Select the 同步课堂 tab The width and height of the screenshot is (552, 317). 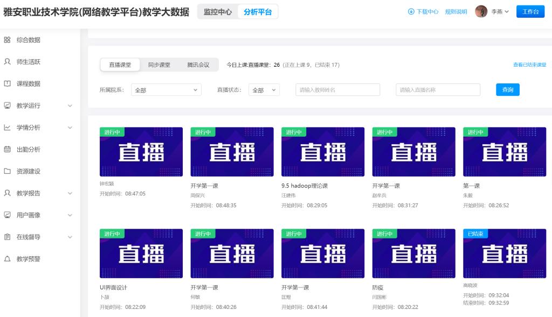pos(159,65)
